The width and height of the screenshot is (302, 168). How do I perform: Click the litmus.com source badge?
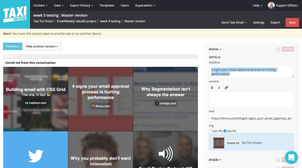pos(101,106)
